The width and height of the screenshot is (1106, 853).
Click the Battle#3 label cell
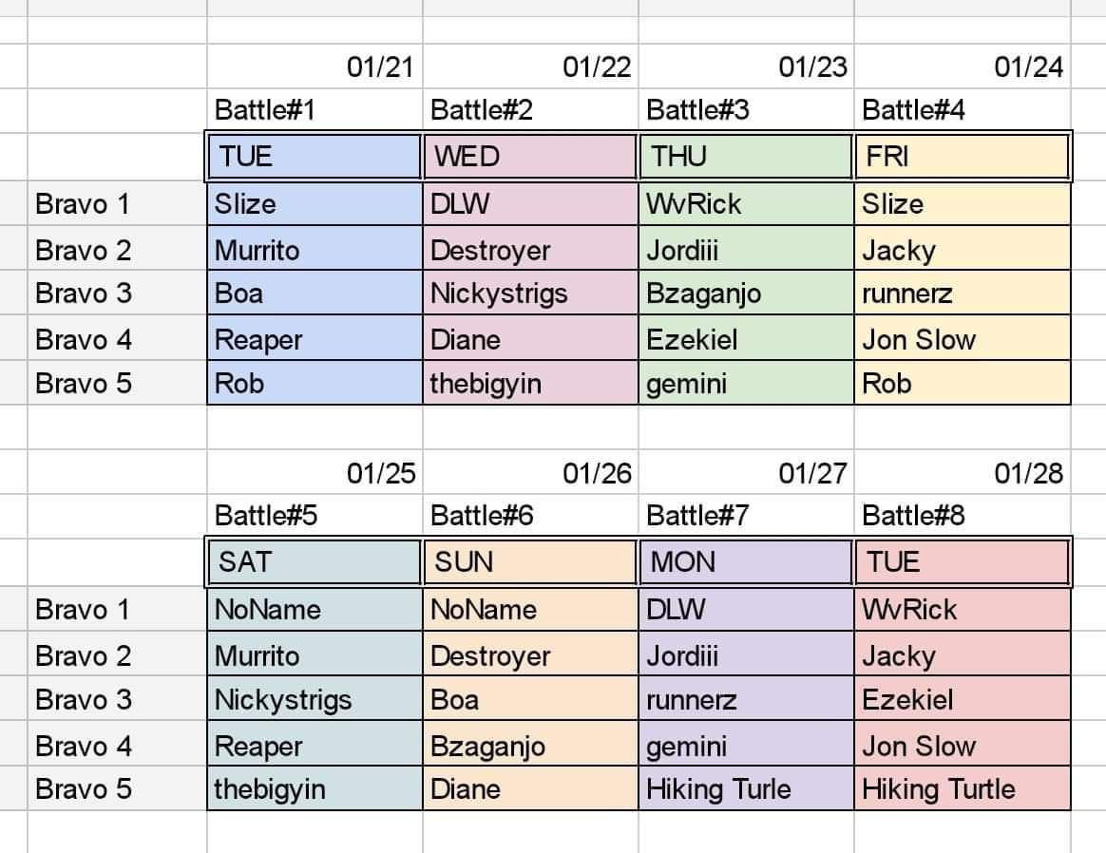(x=746, y=110)
